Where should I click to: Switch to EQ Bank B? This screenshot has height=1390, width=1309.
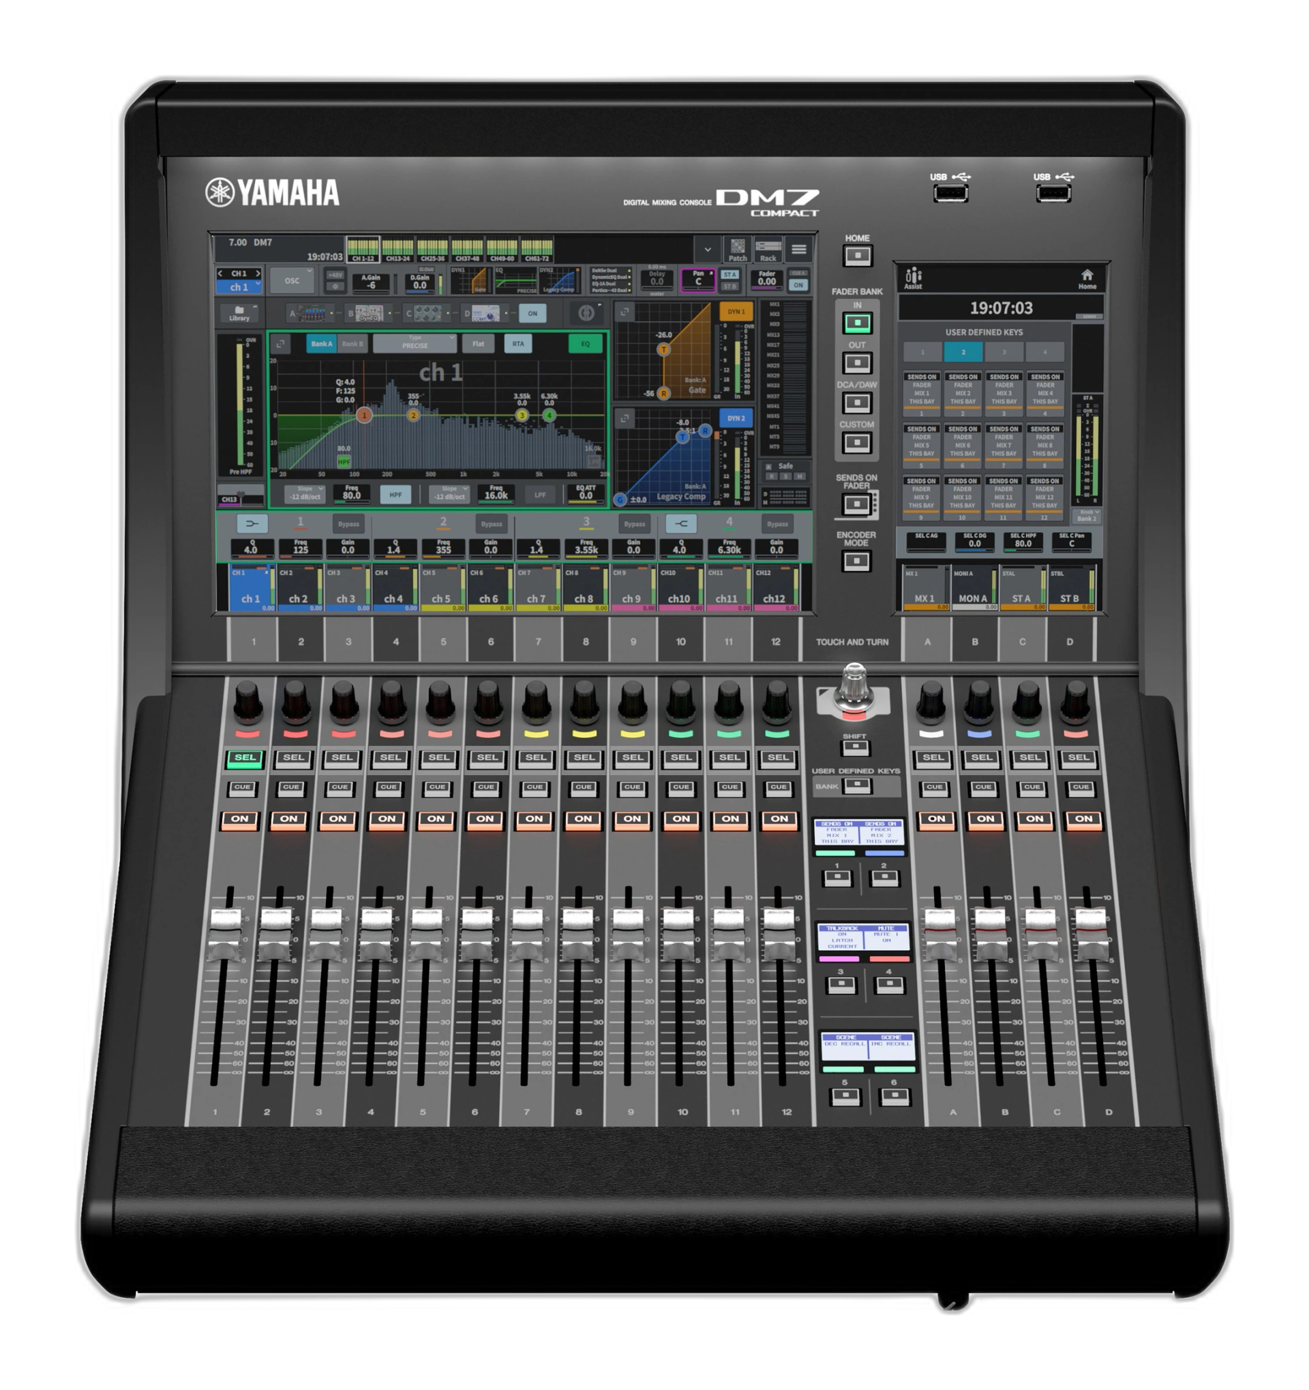[x=352, y=343]
